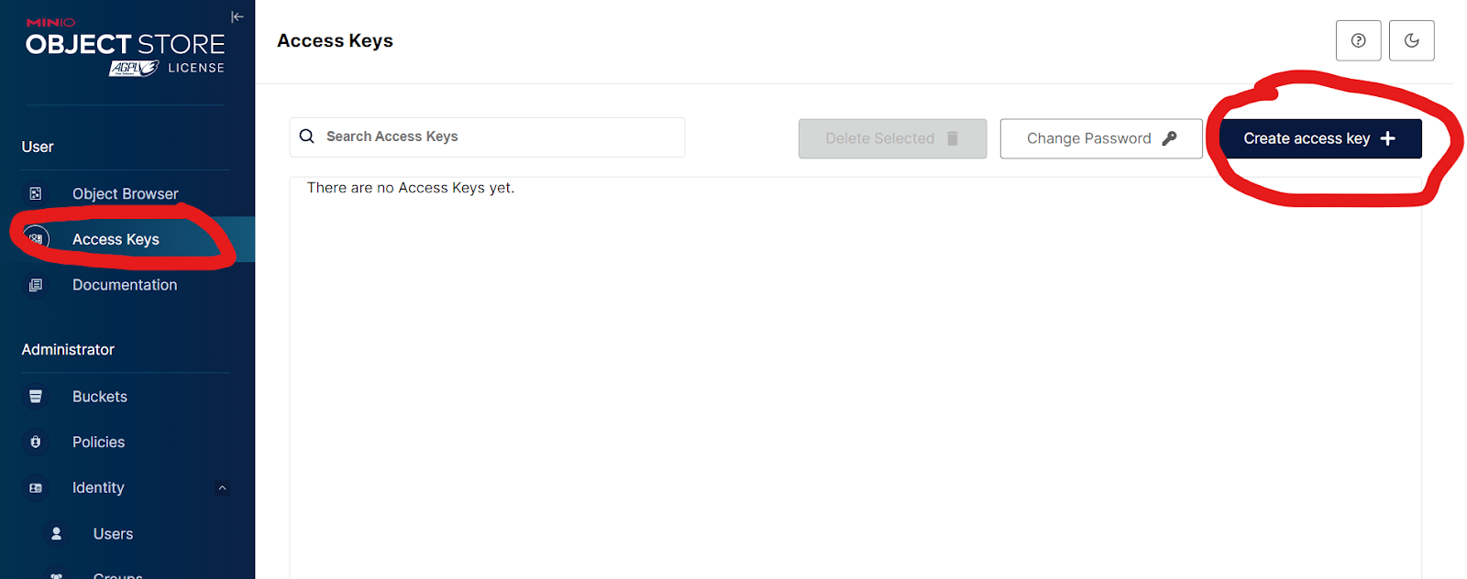The image size is (1467, 579).
Task: Click the Object Browser sidebar icon
Action: 36,193
